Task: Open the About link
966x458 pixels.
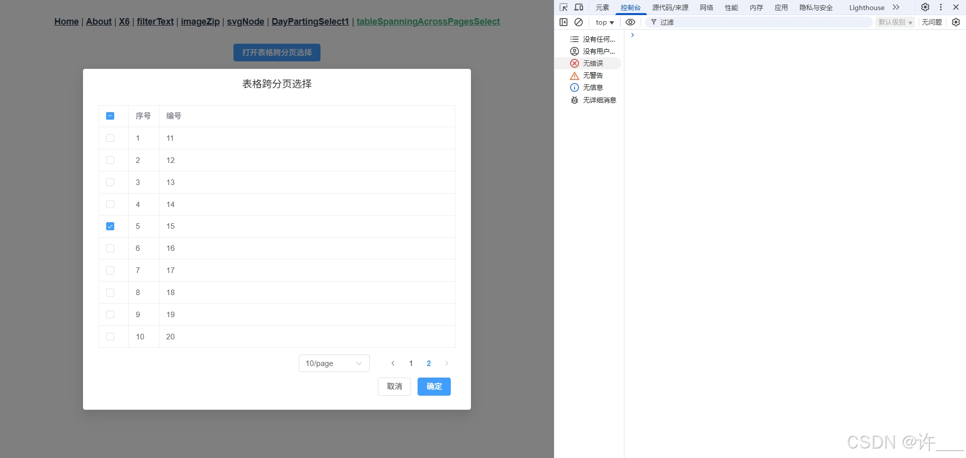Action: click(x=99, y=22)
